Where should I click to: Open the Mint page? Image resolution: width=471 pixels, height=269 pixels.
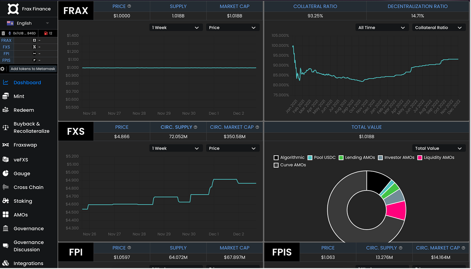click(x=19, y=96)
